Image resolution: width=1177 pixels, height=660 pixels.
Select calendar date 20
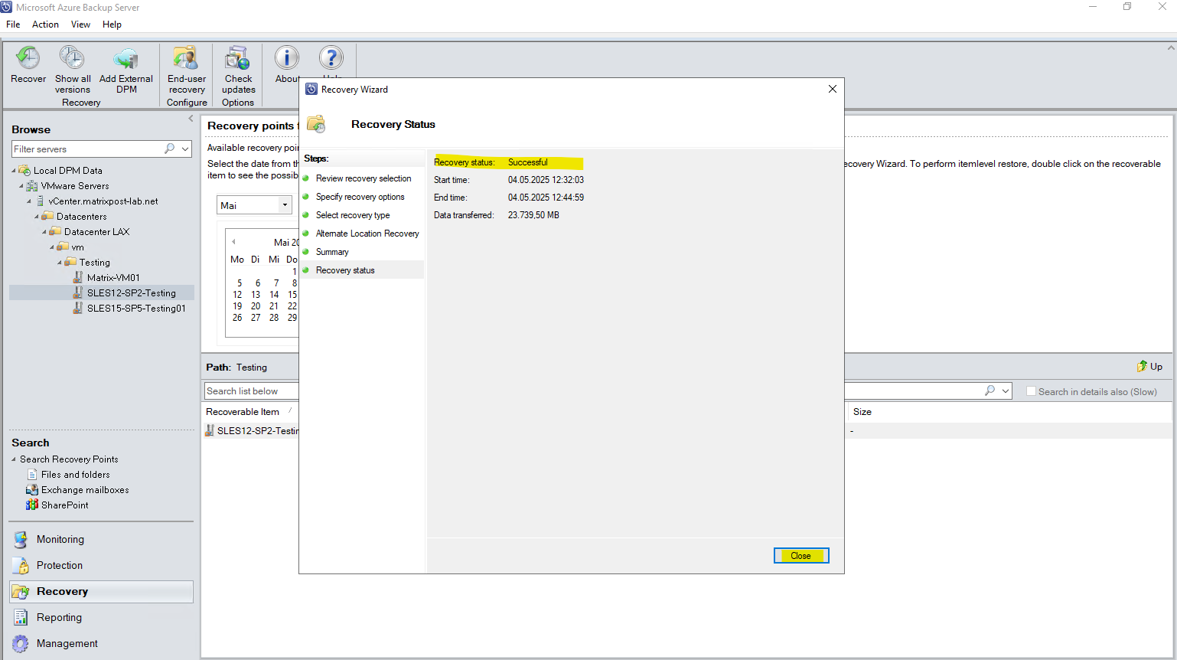coord(256,306)
